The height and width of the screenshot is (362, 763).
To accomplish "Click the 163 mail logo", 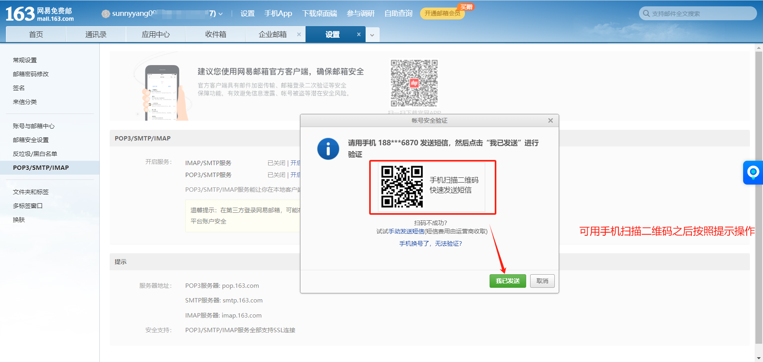I will point(40,14).
